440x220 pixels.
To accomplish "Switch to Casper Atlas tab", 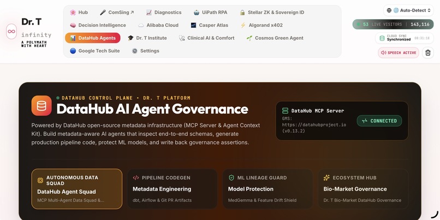I will point(209,25).
